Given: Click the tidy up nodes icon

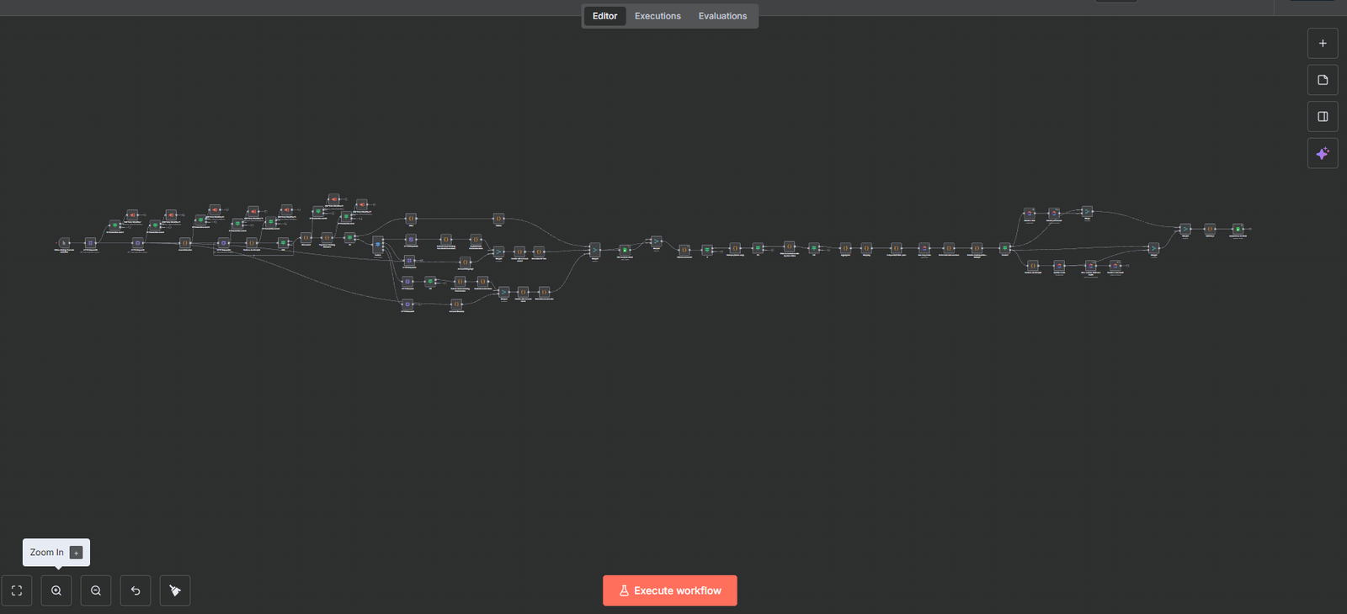Looking at the screenshot, I should 175,590.
